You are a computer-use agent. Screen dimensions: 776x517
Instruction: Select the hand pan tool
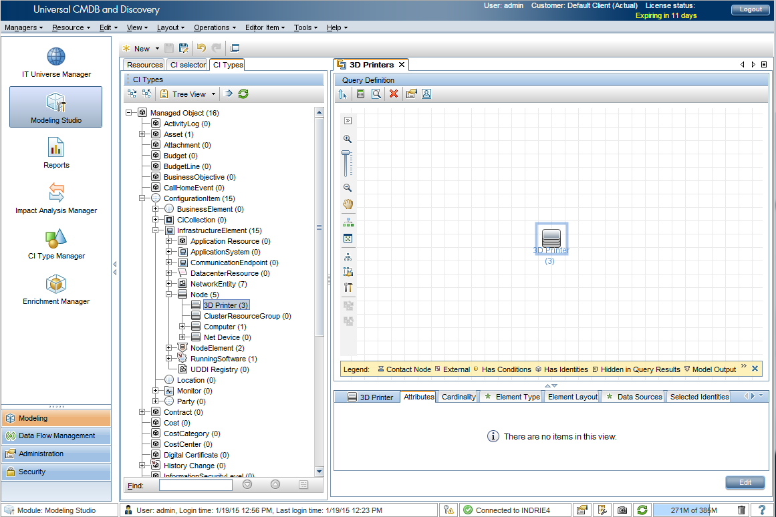tap(348, 204)
